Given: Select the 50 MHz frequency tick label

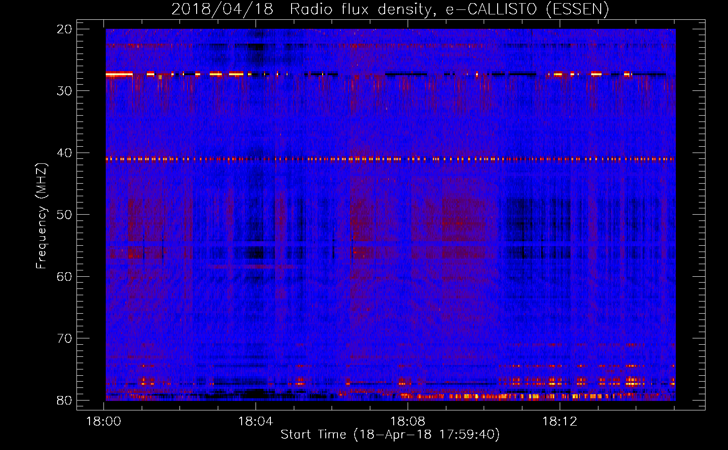Looking at the screenshot, I should tap(64, 215).
